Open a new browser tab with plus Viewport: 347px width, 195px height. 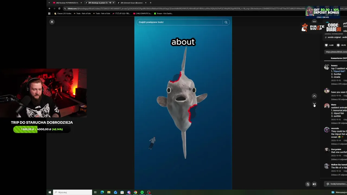click(x=150, y=3)
